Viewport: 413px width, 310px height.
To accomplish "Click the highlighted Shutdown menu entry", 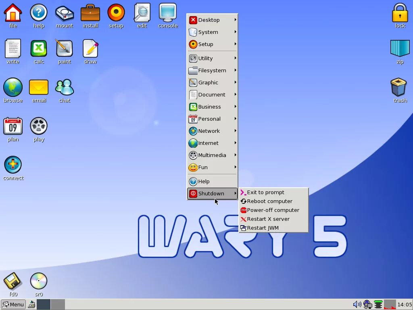I will pyautogui.click(x=212, y=193).
